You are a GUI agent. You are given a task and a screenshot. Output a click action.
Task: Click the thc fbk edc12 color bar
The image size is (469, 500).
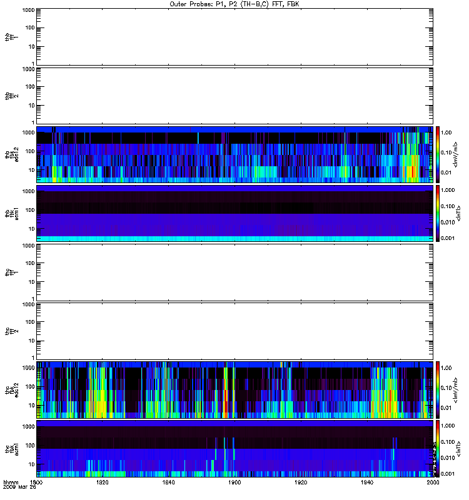point(438,390)
